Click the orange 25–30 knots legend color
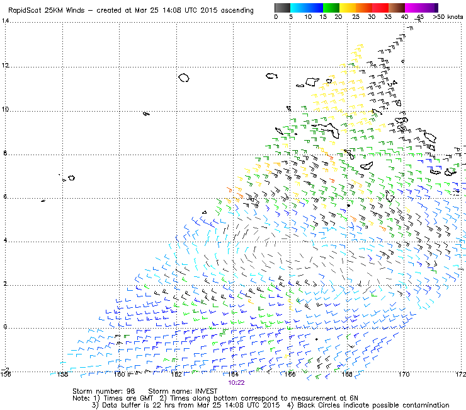The image size is (466, 410). coord(364,8)
